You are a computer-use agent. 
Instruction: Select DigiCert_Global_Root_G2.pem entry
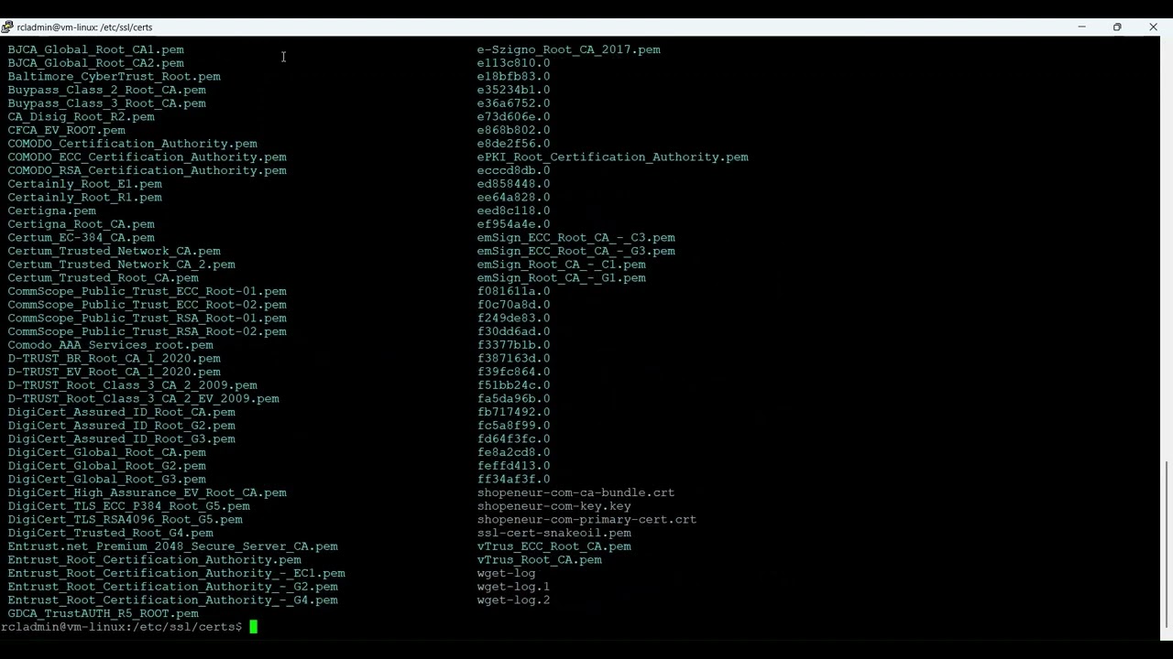[x=107, y=466]
